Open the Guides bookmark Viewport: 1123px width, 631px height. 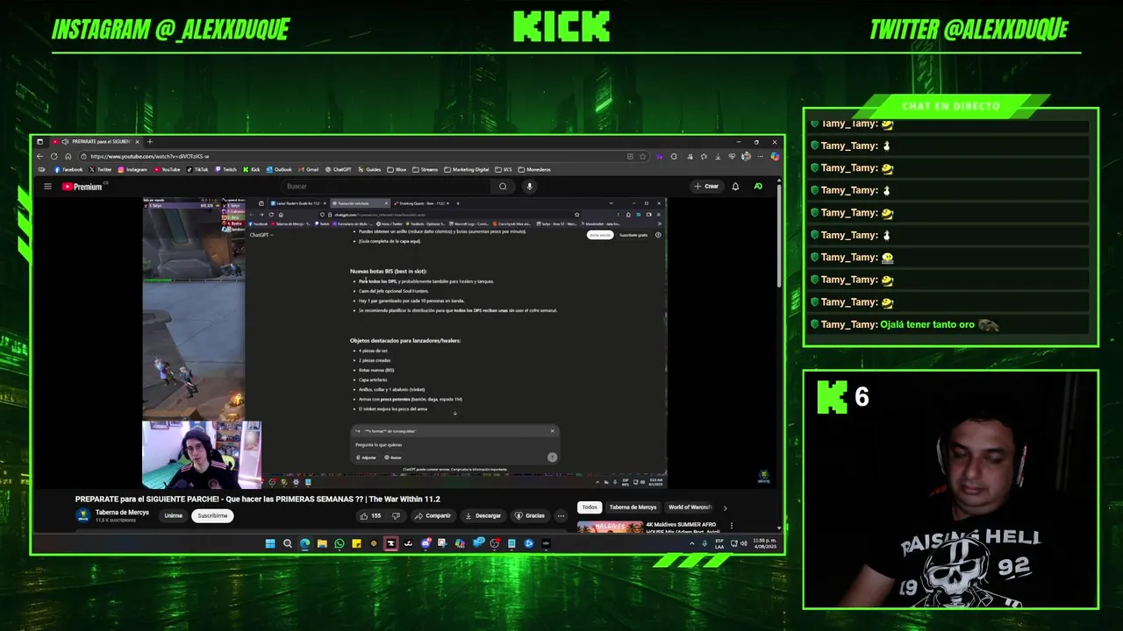coord(369,169)
